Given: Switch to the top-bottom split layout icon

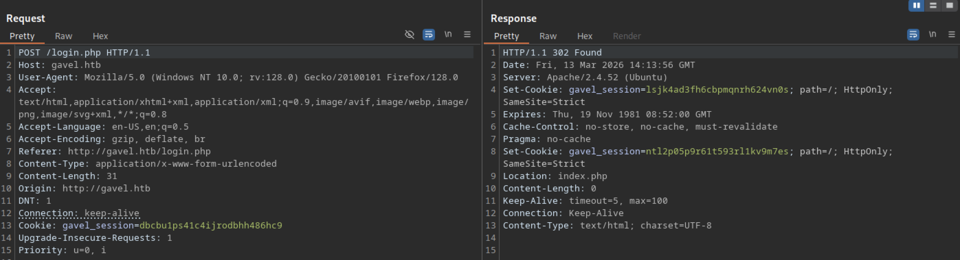Looking at the screenshot, I should (933, 6).
